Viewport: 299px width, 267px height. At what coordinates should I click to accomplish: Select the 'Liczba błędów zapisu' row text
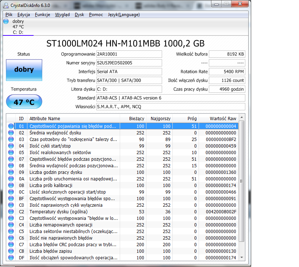coord(51,251)
